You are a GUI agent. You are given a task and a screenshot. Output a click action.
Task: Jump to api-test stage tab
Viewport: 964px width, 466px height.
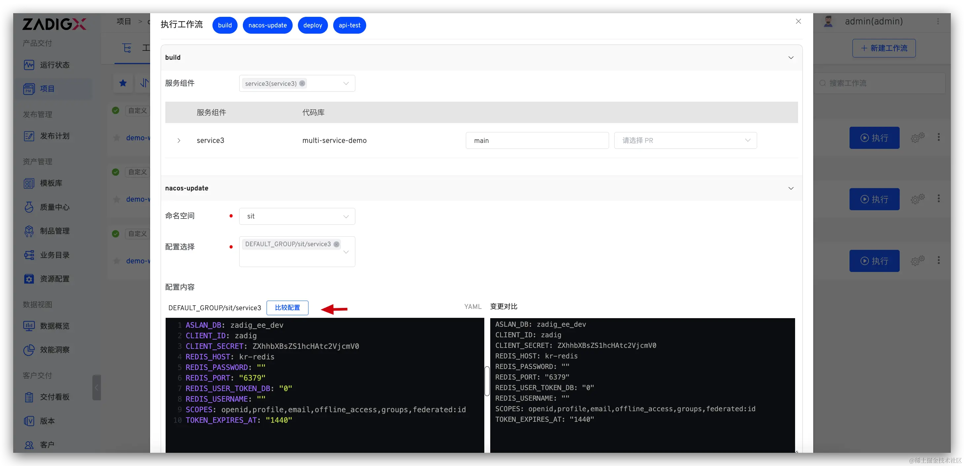point(349,25)
